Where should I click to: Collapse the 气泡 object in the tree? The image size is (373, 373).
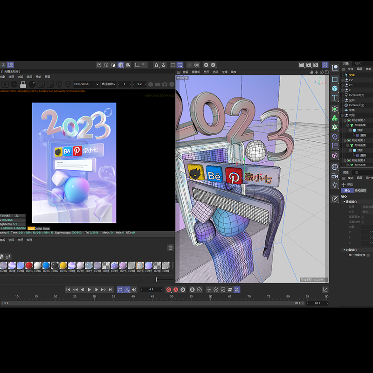[342, 115]
